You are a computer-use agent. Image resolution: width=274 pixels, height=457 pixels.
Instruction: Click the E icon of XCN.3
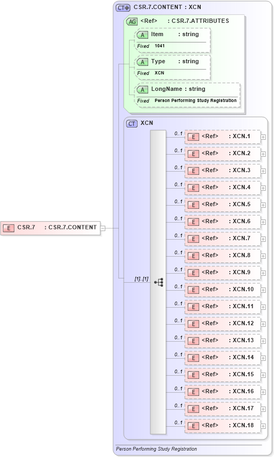point(193,171)
